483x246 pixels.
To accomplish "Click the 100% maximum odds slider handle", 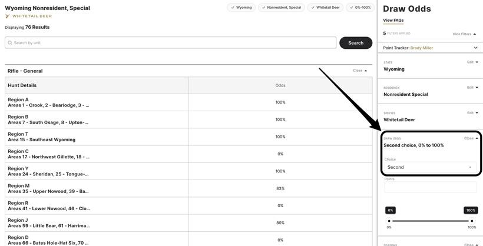I will (471, 221).
